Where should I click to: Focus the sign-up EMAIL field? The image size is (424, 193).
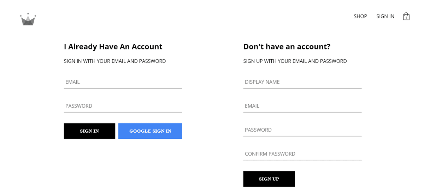[302, 106]
